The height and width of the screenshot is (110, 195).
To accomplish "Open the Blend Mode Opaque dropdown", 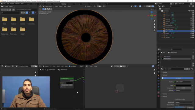I will (184, 102).
